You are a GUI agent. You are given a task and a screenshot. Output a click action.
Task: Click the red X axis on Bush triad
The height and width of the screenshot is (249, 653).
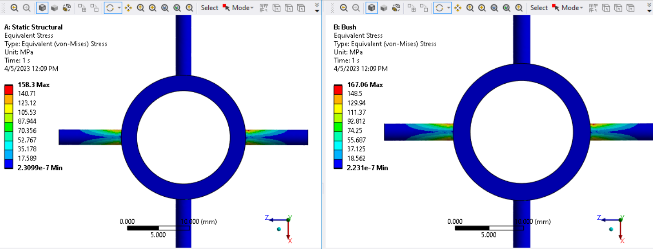click(621, 233)
